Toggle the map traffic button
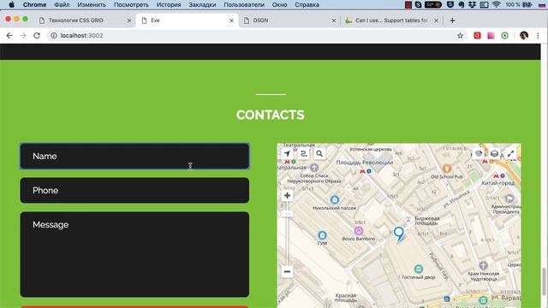This screenshot has width=548, height=308. click(479, 154)
